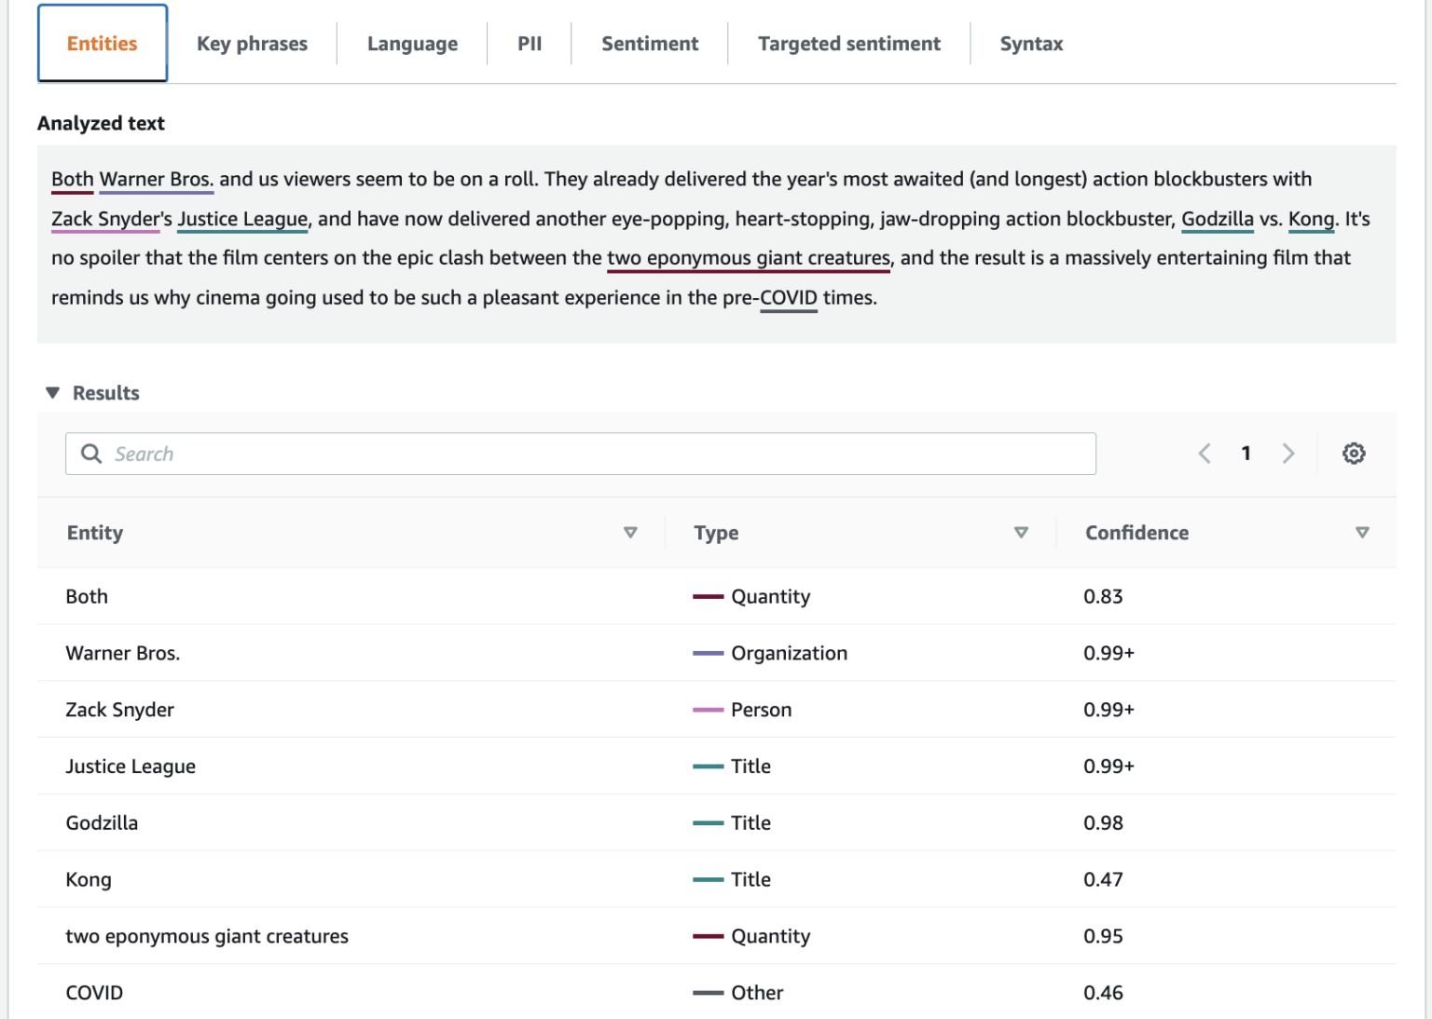Viewport: 1432px width, 1019px height.
Task: Click the search magnifier icon
Action: (x=90, y=454)
